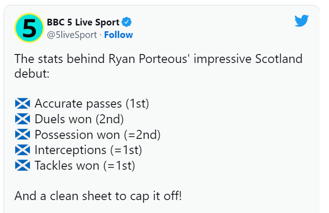This screenshot has width=329, height=213.
Task: Click Scotland flag beside Duels won
Action: tap(23, 119)
